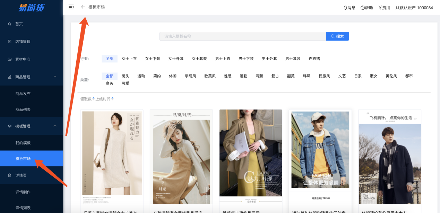Filter industry by 女士套装
This screenshot has width=440, height=213.
pyautogui.click(x=199, y=59)
